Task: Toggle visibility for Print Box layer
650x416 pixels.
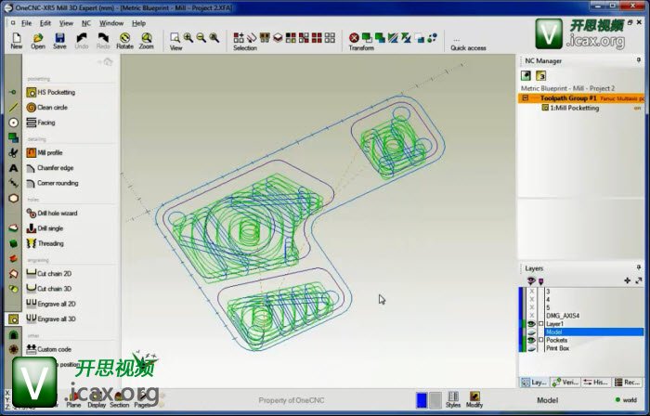Action: 531,348
